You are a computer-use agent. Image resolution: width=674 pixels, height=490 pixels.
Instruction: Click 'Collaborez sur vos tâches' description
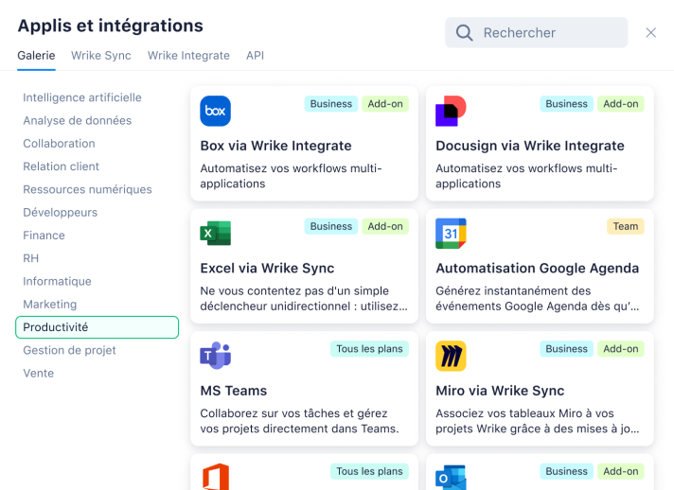[299, 421]
